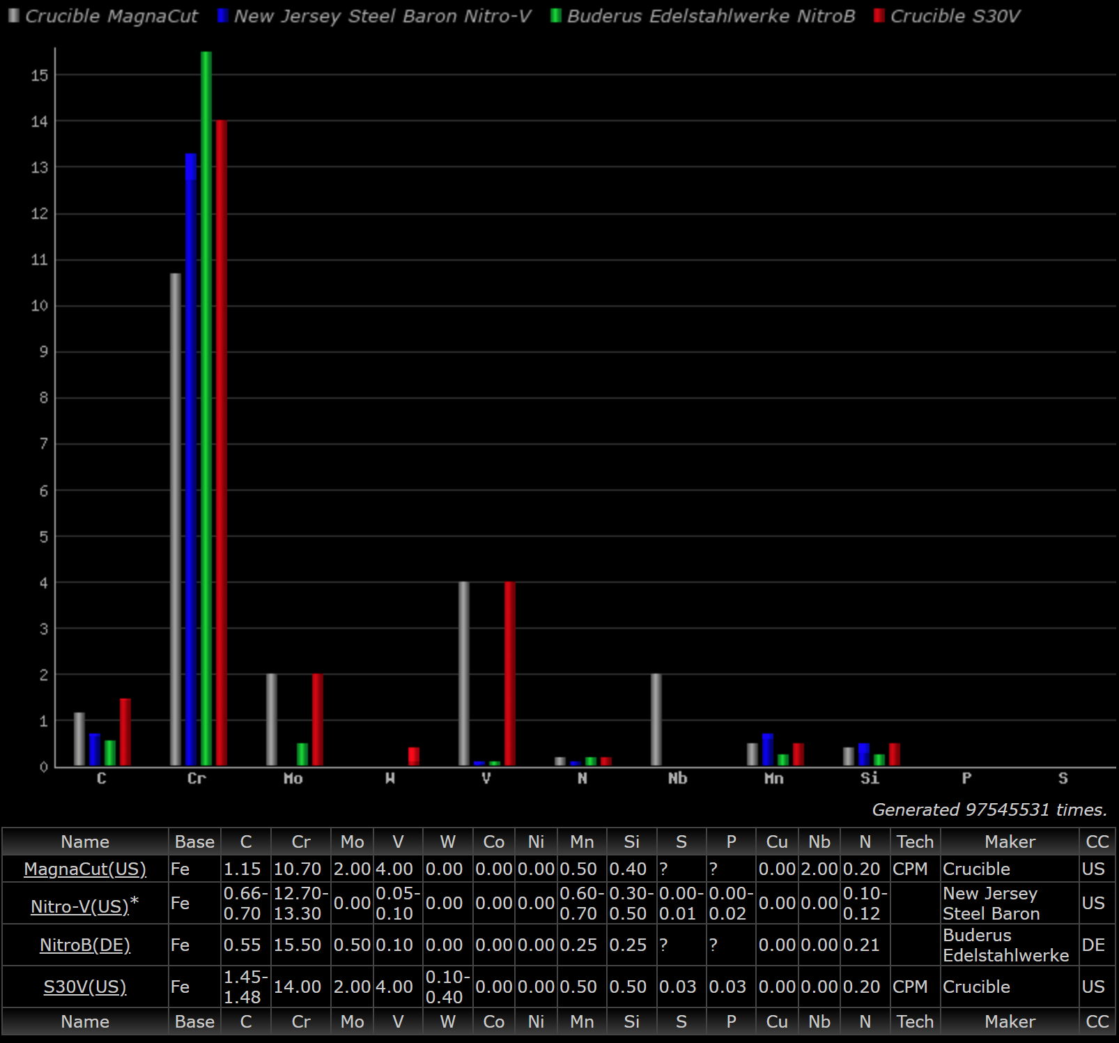The image size is (1119, 1043).
Task: Click the Buderus Edelstahlwerke NitroB legend label
Action: point(711,16)
